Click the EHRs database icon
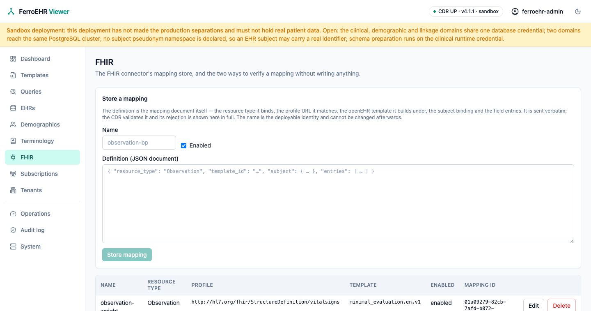The width and height of the screenshot is (591, 311). click(13, 108)
